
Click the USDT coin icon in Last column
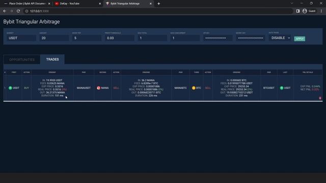click(282, 88)
